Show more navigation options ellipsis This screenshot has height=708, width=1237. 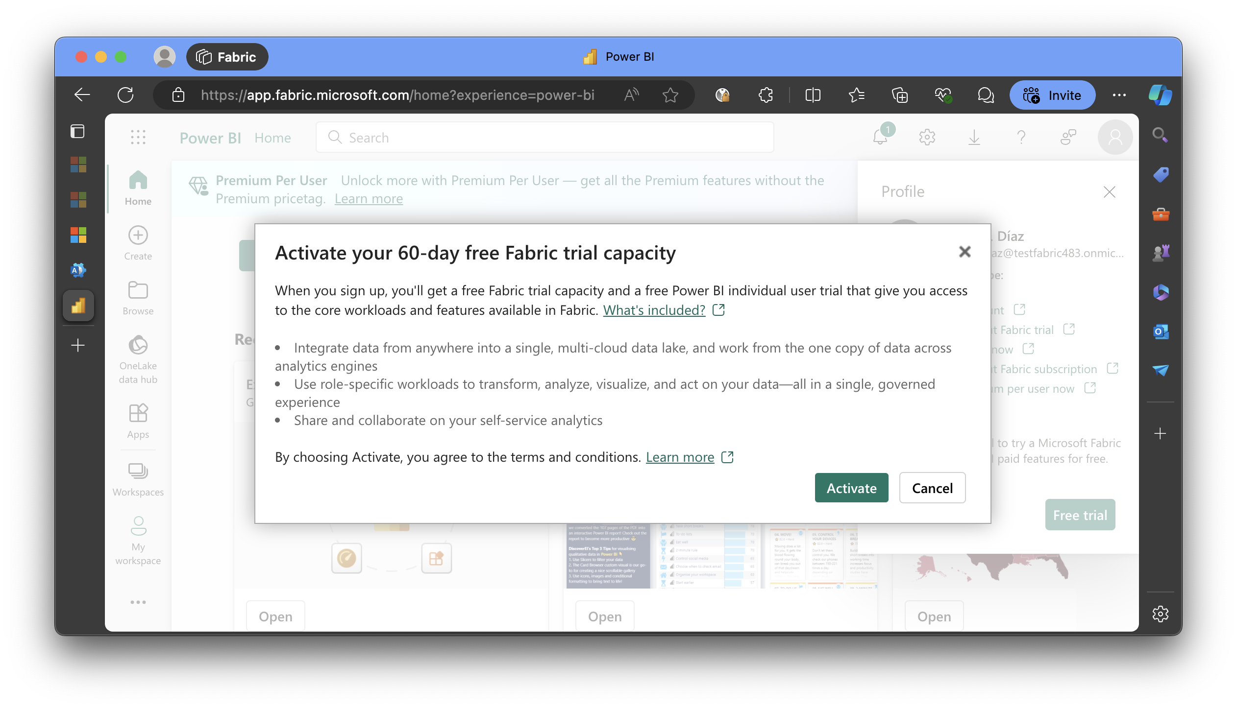pos(138,602)
